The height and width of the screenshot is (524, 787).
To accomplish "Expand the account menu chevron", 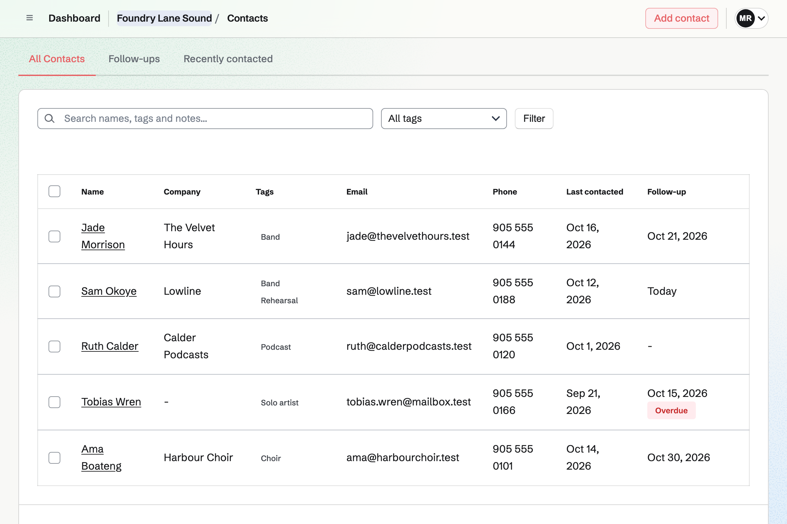I will 761,18.
